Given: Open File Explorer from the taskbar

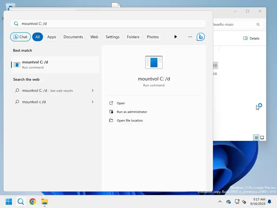Looking at the screenshot, I should point(45,201).
